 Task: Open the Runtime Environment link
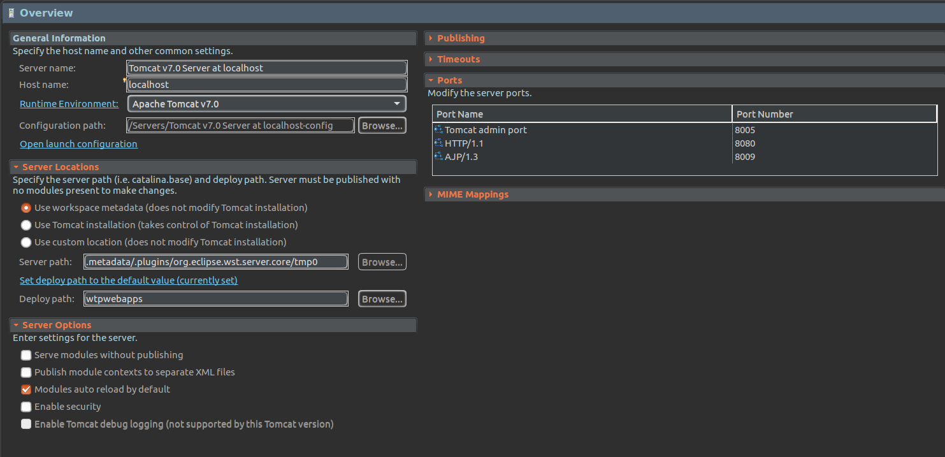click(x=69, y=104)
